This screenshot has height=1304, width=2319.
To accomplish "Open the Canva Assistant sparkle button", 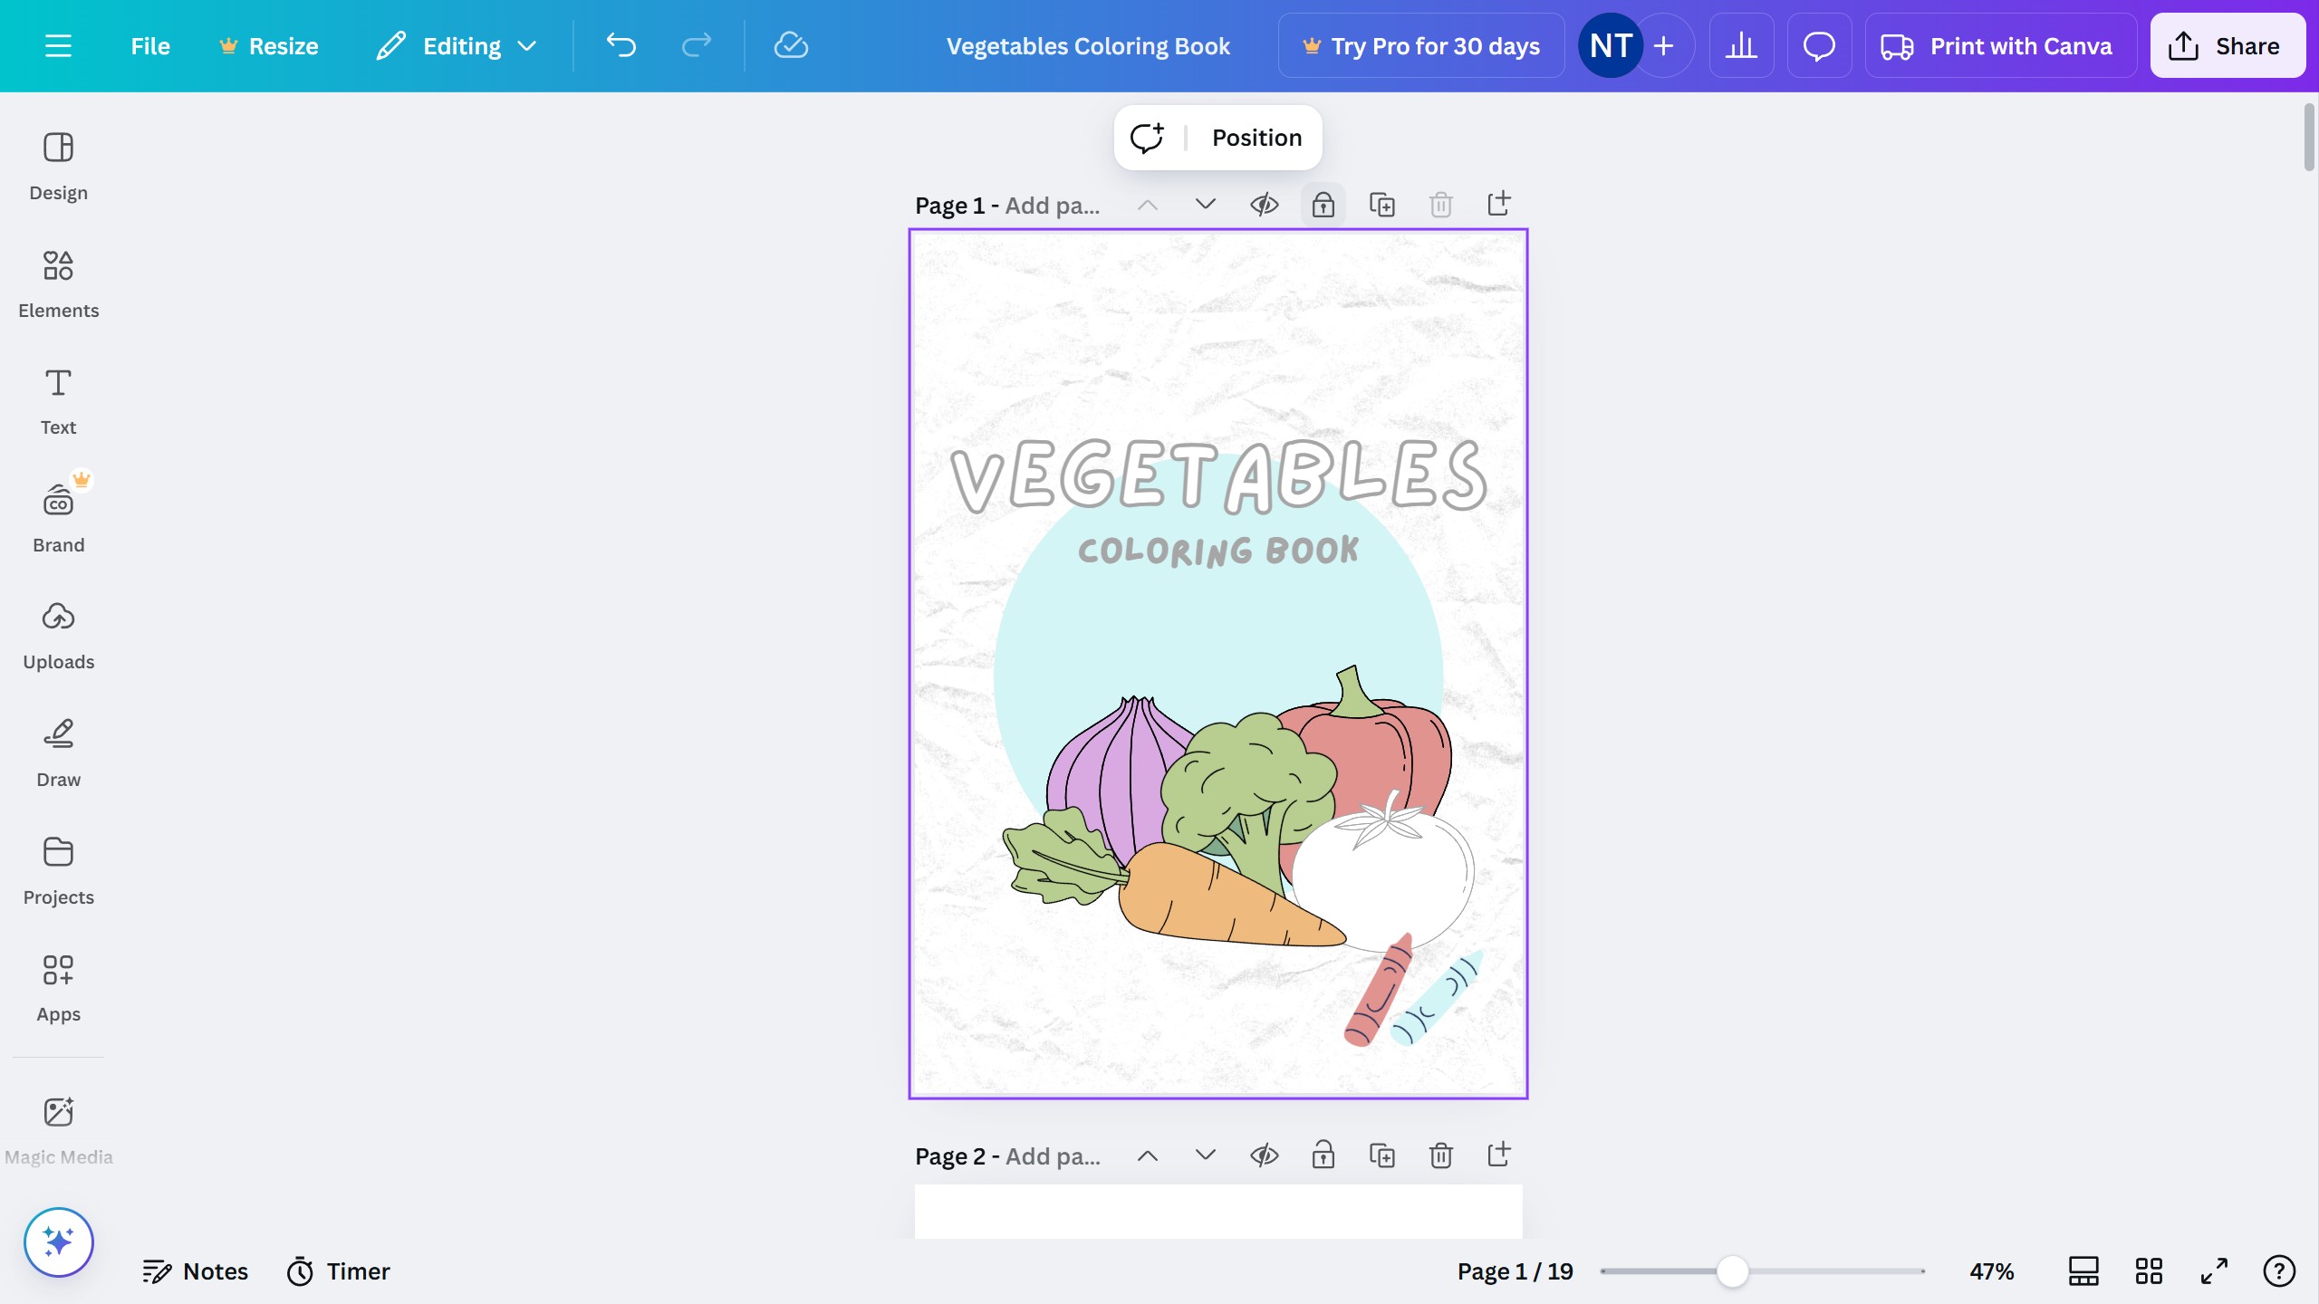I will click(58, 1242).
